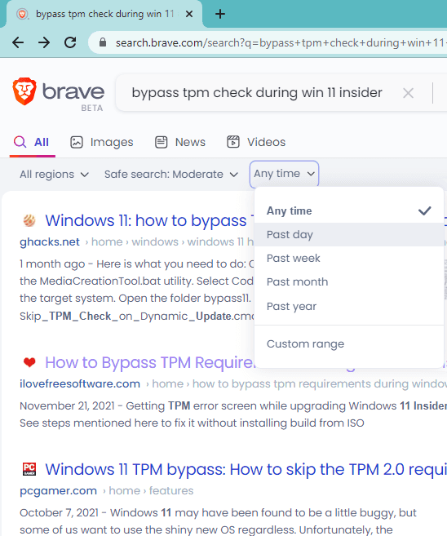Click in the Brave search input field
Screen dimensions: 447x536
(257, 93)
